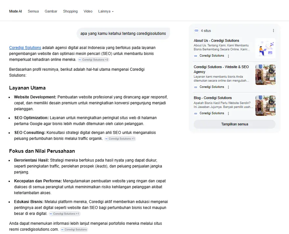Click the 'Layanan Utama' heading

(27, 88)
